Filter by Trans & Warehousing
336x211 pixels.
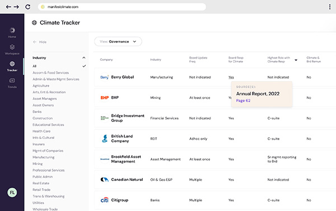click(x=48, y=196)
